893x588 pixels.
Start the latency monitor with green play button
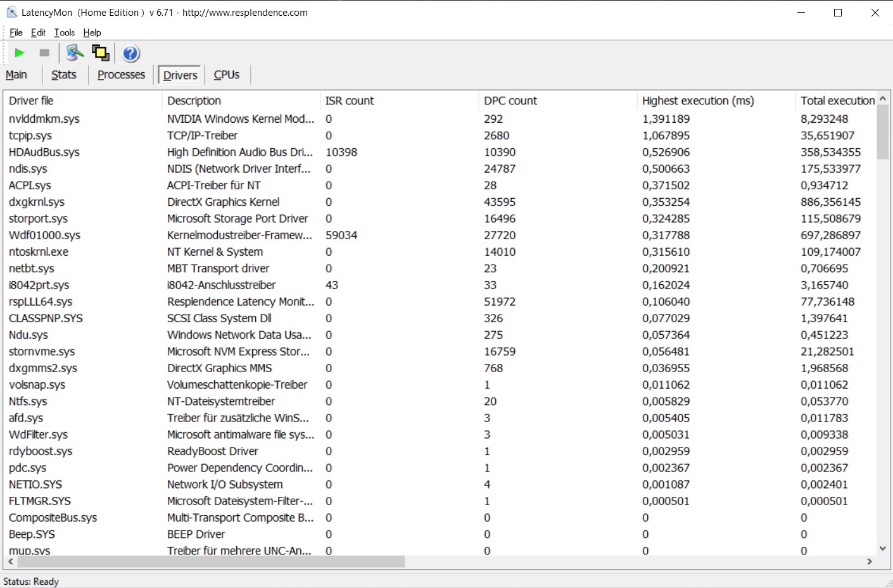pos(20,53)
